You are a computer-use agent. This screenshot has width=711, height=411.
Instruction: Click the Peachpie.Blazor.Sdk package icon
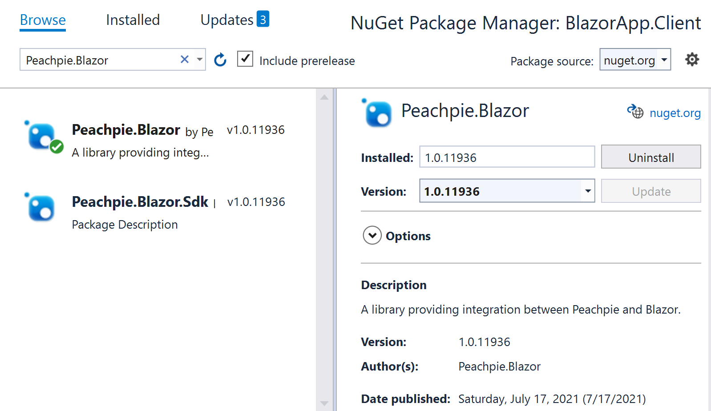(x=40, y=208)
